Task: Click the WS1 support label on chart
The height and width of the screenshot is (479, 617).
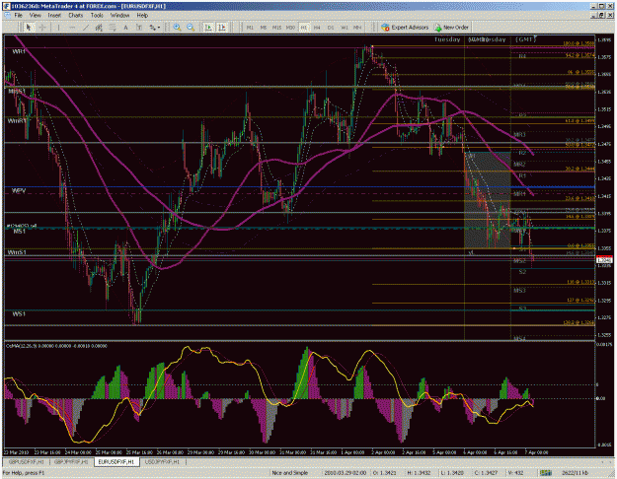Action: [19, 313]
